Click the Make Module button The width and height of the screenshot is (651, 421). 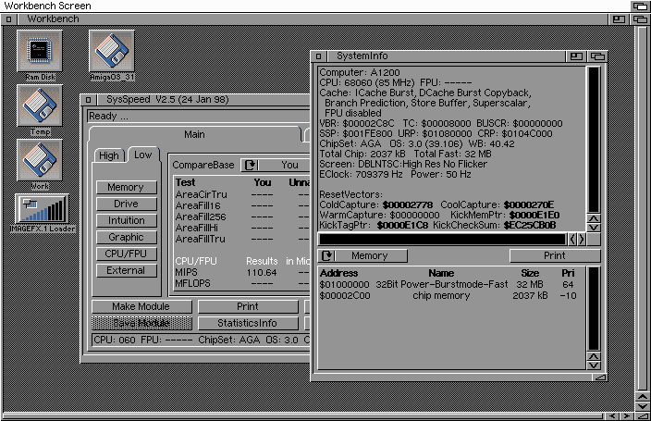click(141, 306)
